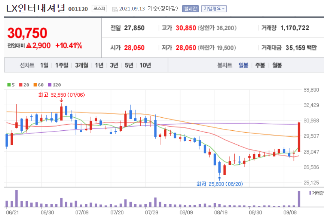Click the low price 28,050 beside 저가
This screenshot has height=217, width=324.
pyautogui.click(x=186, y=48)
